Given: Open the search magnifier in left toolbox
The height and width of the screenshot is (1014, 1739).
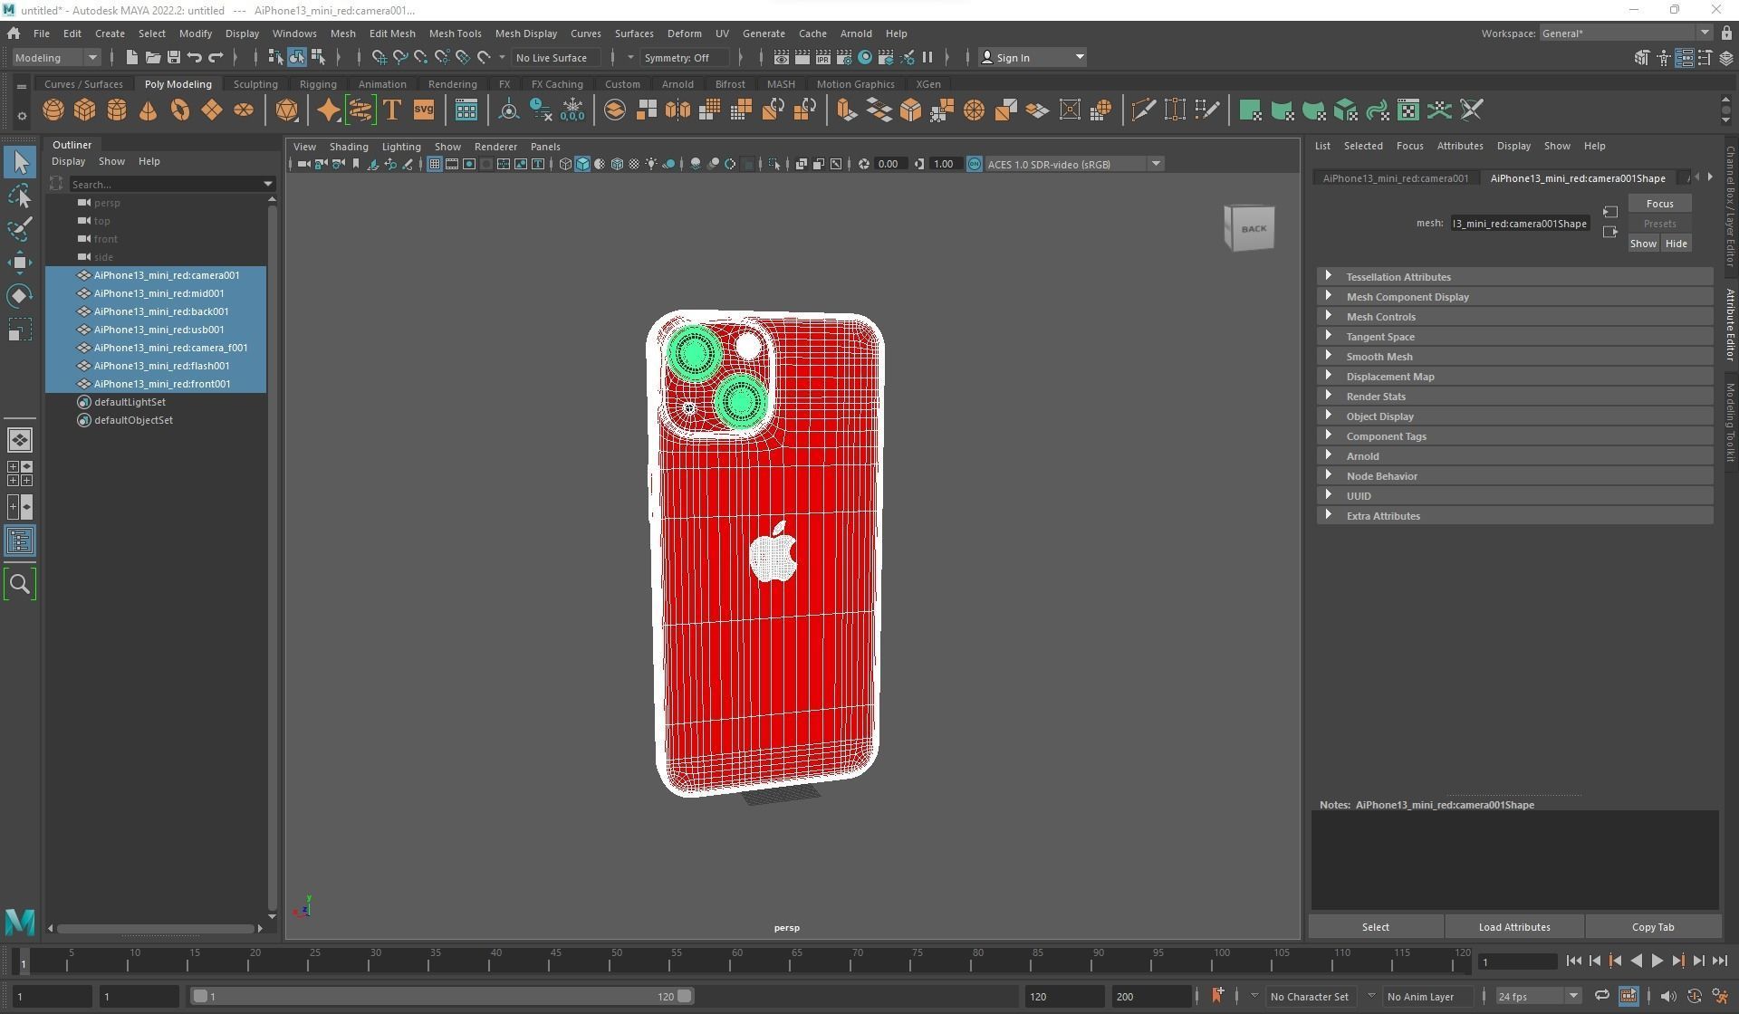Looking at the screenshot, I should click(x=20, y=585).
